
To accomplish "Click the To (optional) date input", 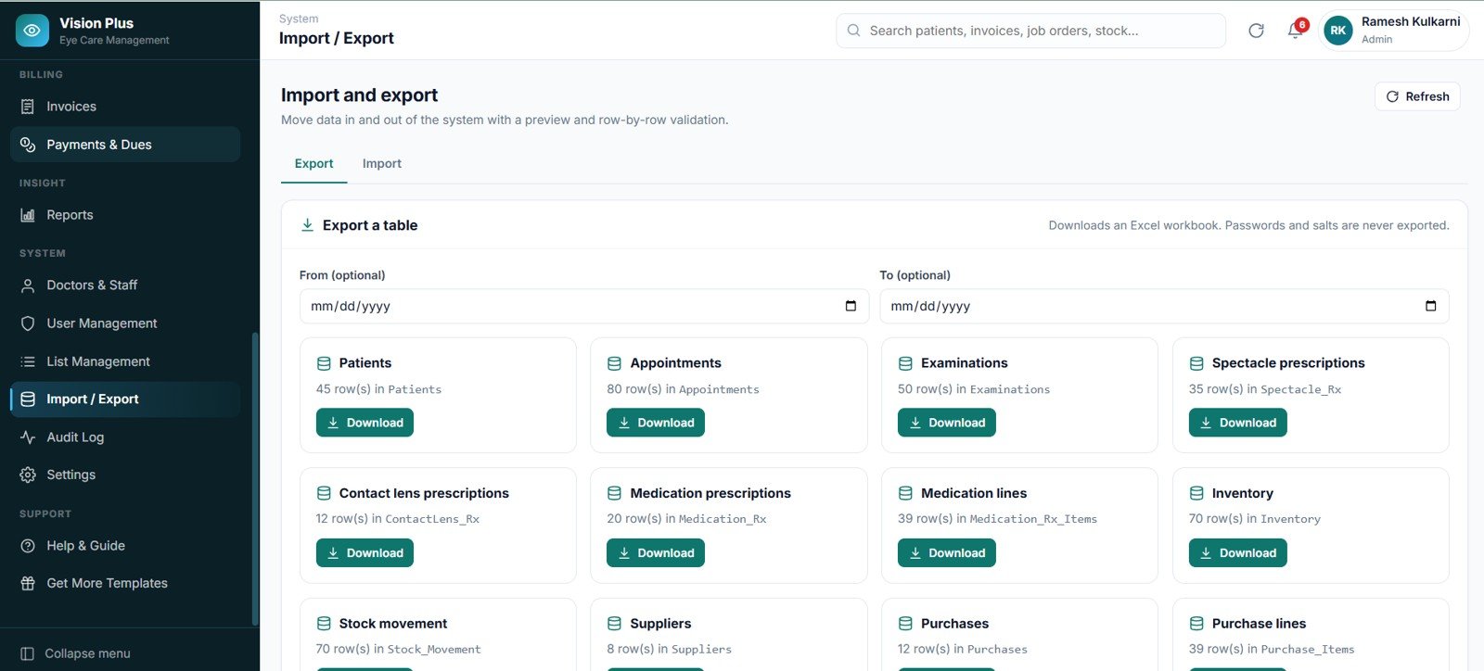I will [x=1164, y=306].
